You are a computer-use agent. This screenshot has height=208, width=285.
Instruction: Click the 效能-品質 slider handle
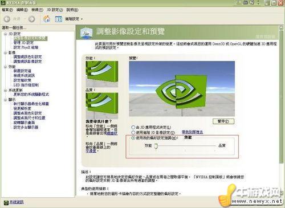[156, 146]
